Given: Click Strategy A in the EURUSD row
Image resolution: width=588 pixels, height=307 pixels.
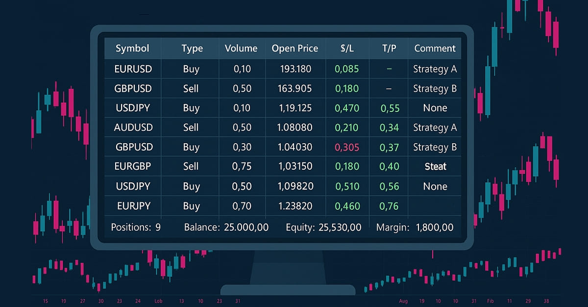Looking at the screenshot, I should (435, 69).
